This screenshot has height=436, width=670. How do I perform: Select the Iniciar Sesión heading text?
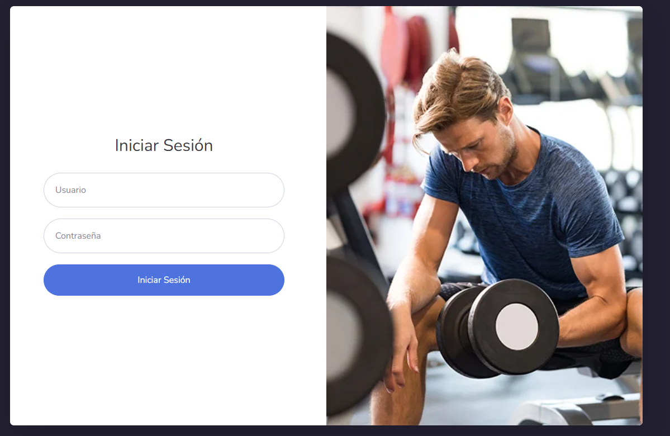tap(164, 145)
